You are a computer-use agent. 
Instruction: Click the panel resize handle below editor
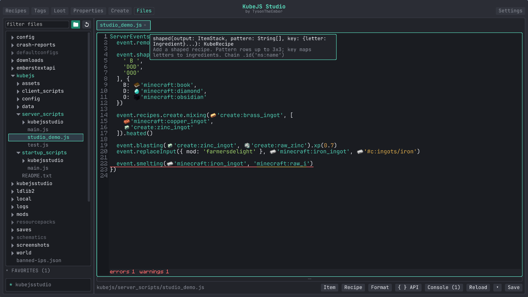point(309,279)
